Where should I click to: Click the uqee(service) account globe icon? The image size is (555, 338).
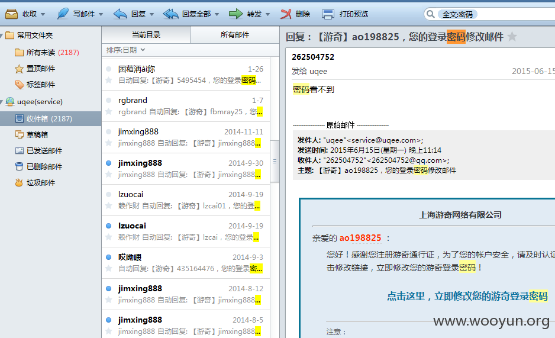point(10,102)
